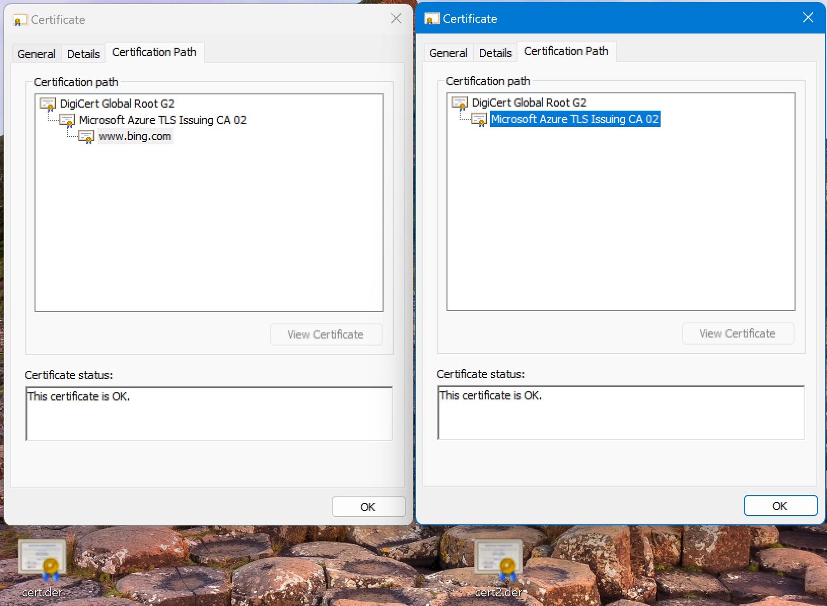
Task: Click the certificate status text box in left window
Action: (x=209, y=414)
